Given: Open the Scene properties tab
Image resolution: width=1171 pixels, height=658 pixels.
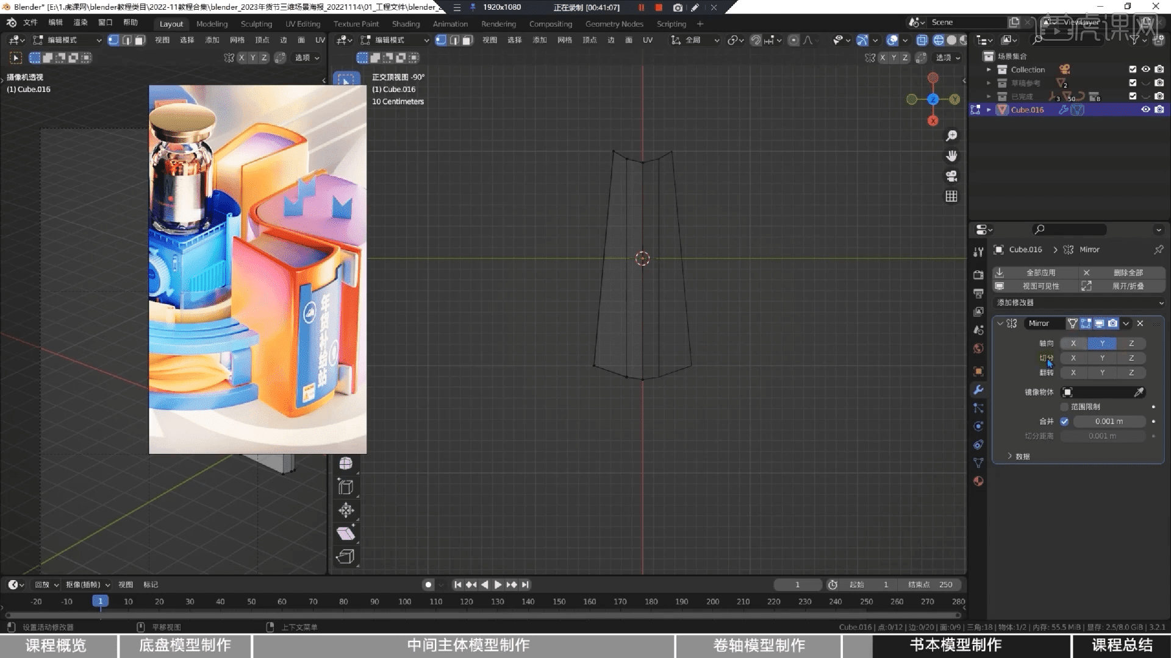Looking at the screenshot, I should [x=978, y=330].
